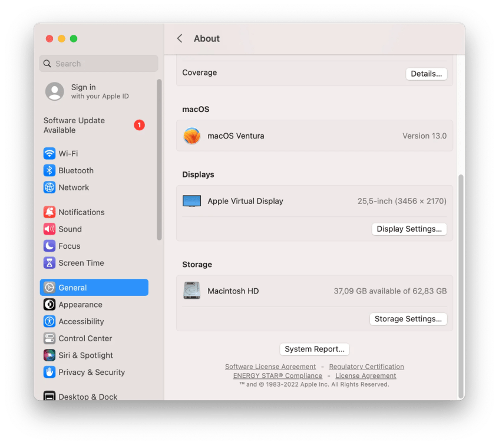Click the 'macOS Ventura' label
The height and width of the screenshot is (445, 499).
(x=236, y=136)
